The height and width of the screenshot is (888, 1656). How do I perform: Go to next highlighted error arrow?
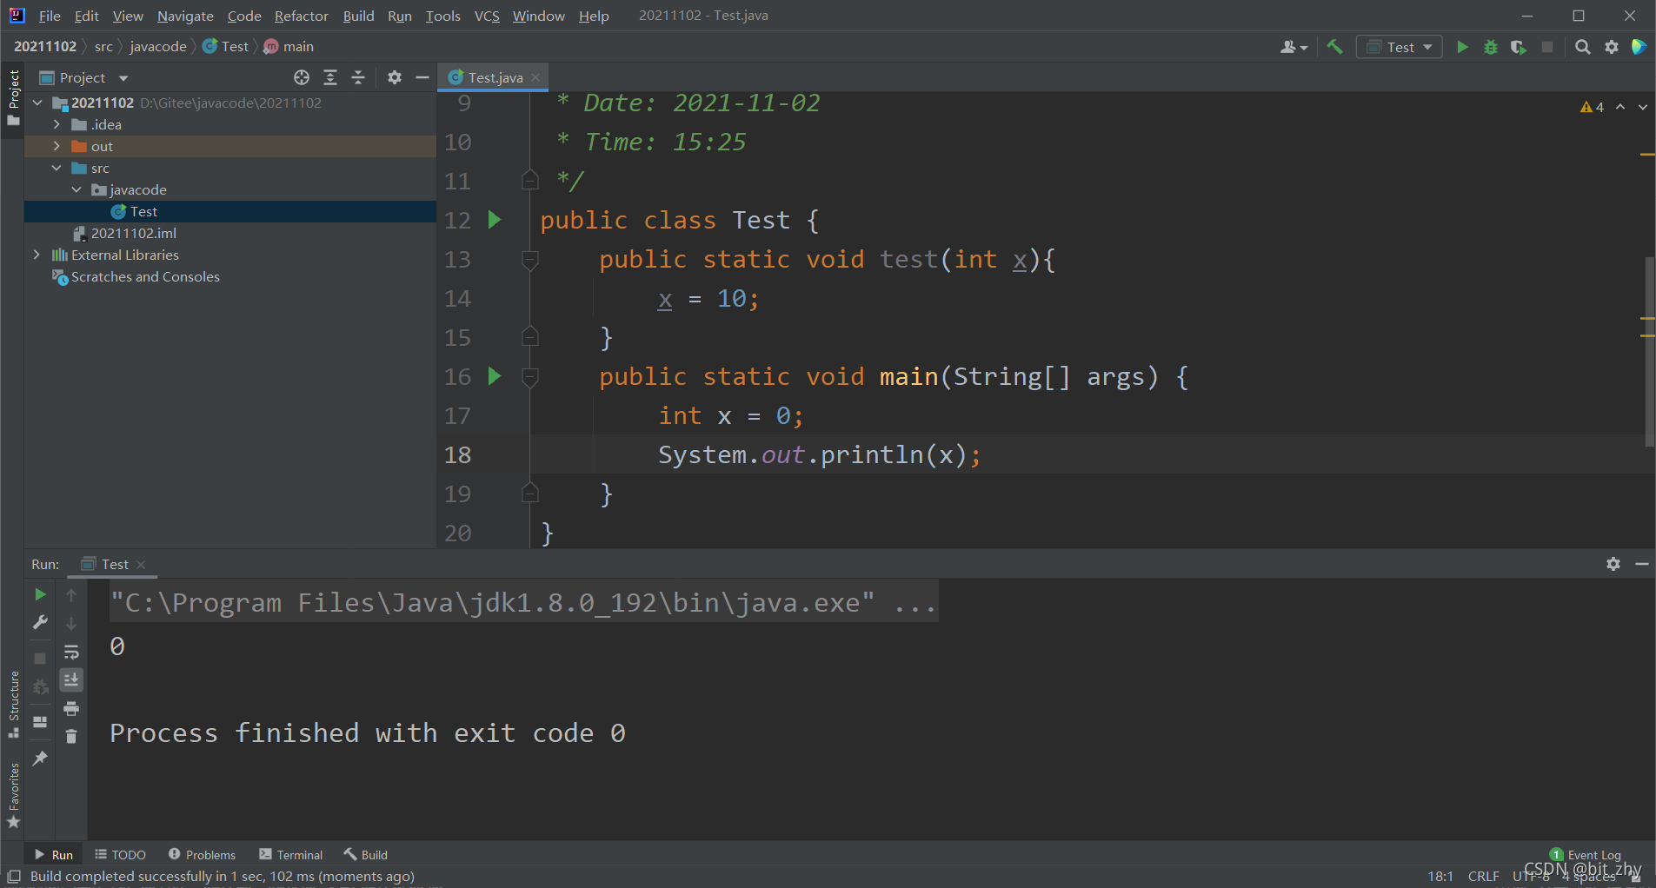click(x=1643, y=107)
